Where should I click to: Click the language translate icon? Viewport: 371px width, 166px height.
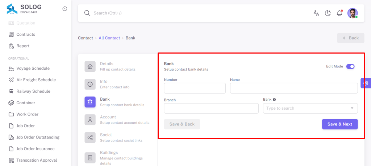pos(316,13)
